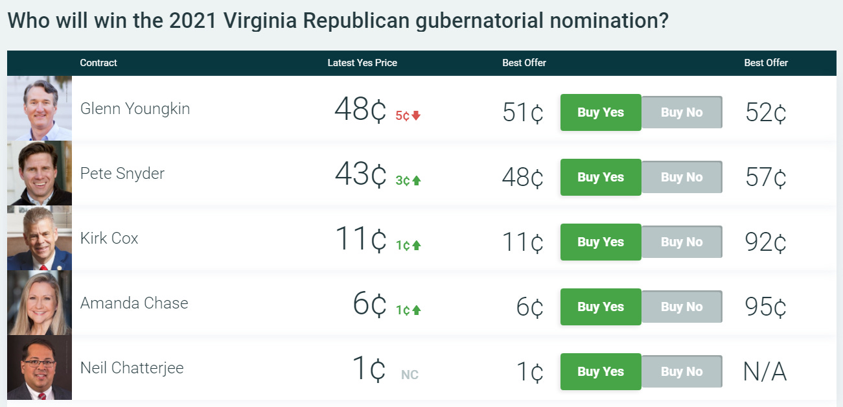The width and height of the screenshot is (843, 407).
Task: Buy No on Neil Chatterjee
Action: click(x=682, y=371)
